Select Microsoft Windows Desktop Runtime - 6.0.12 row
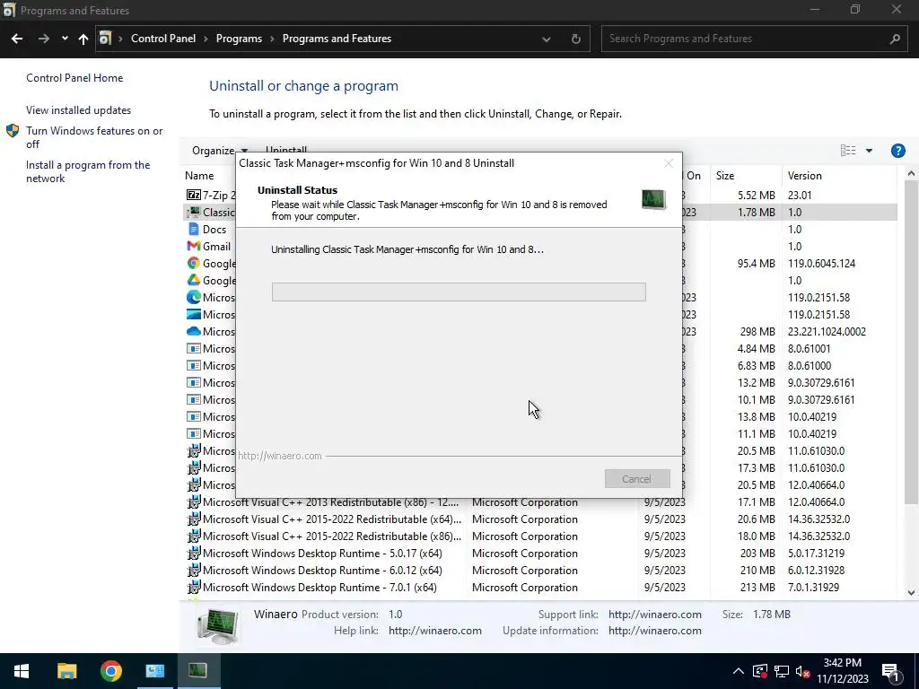 [x=541, y=570]
